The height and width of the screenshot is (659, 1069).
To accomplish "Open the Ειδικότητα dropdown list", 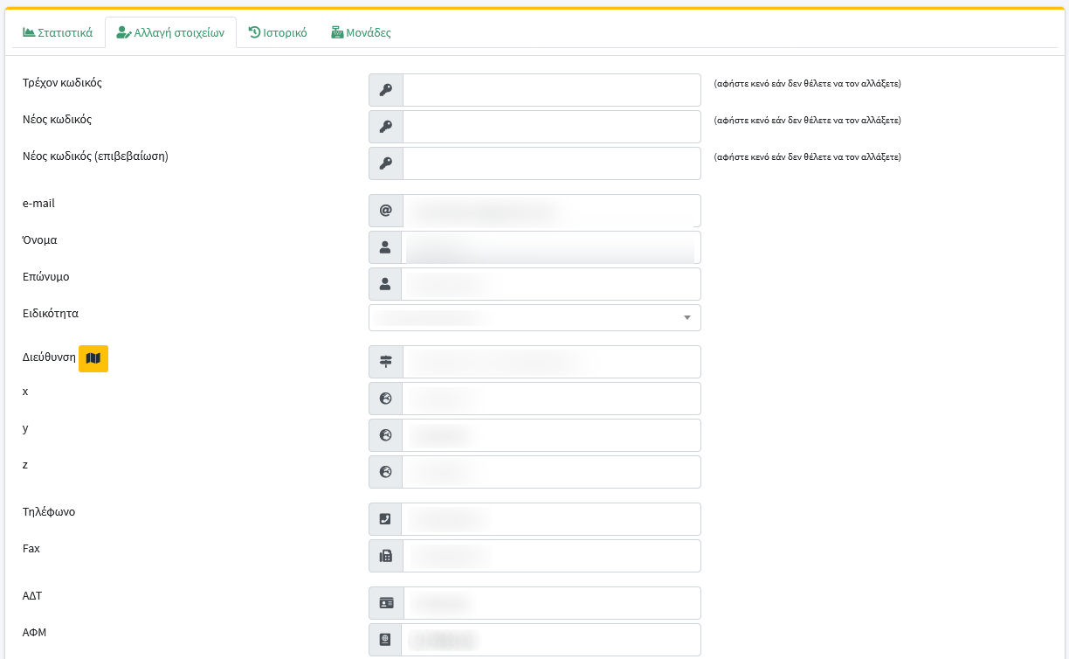I will pos(534,318).
